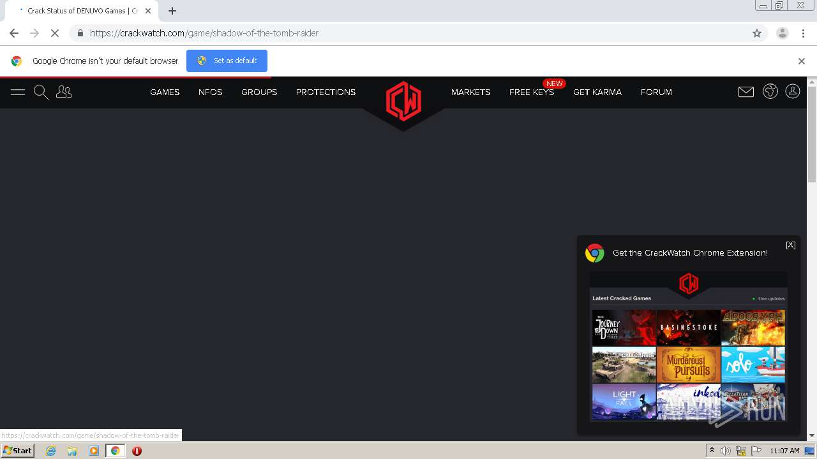
Task: Dismiss the default browser infobar
Action: click(802, 61)
